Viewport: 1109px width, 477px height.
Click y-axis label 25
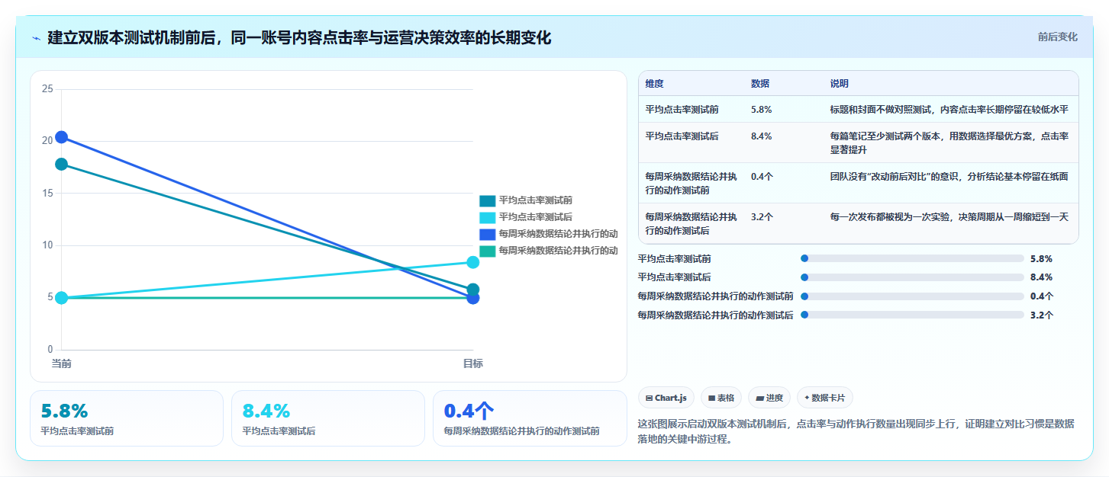[47, 89]
